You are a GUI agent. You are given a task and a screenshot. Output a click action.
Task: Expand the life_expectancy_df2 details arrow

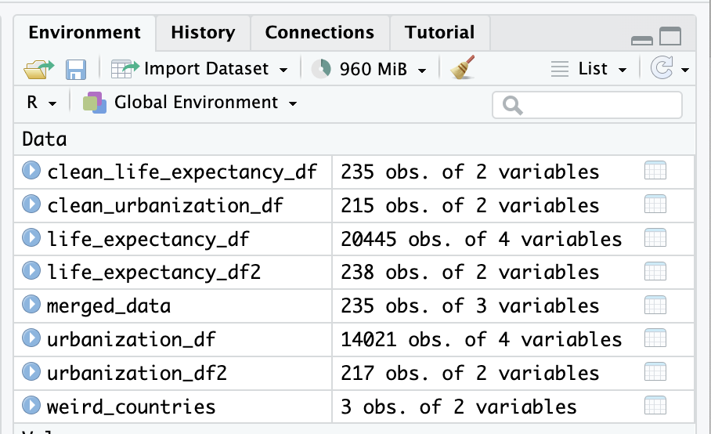coord(31,272)
